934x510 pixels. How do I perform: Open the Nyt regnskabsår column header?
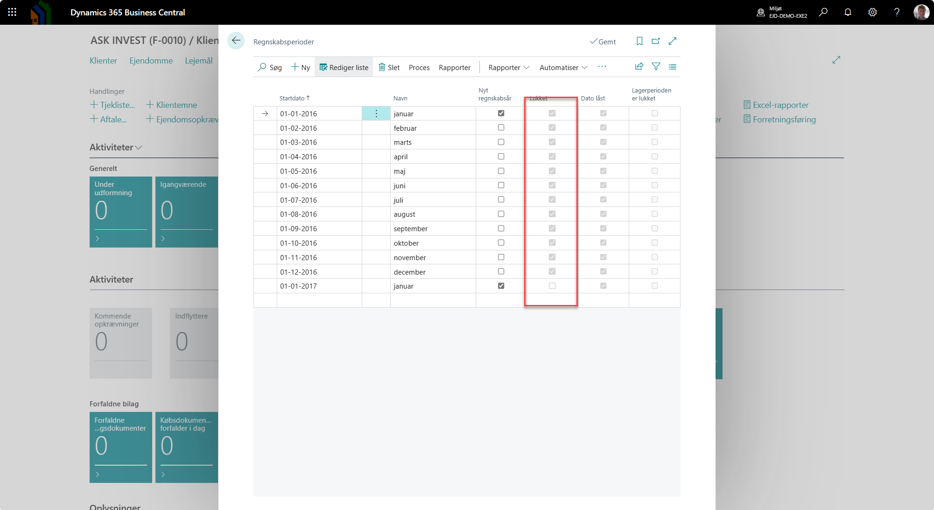(495, 94)
